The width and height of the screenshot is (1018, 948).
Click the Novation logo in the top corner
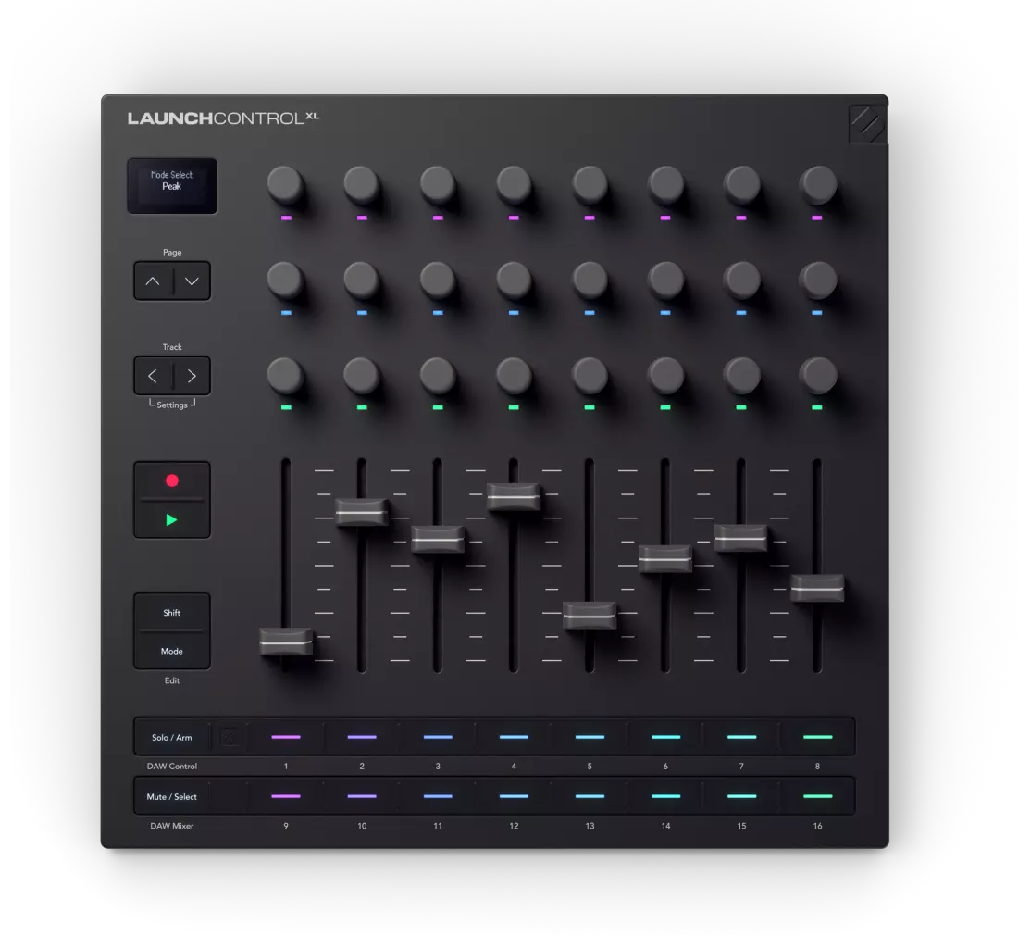[868, 124]
